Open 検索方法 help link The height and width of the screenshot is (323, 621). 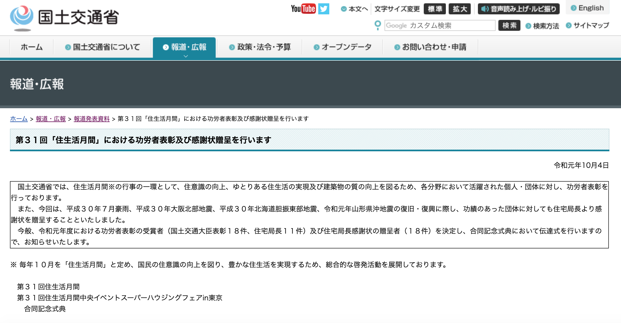542,26
